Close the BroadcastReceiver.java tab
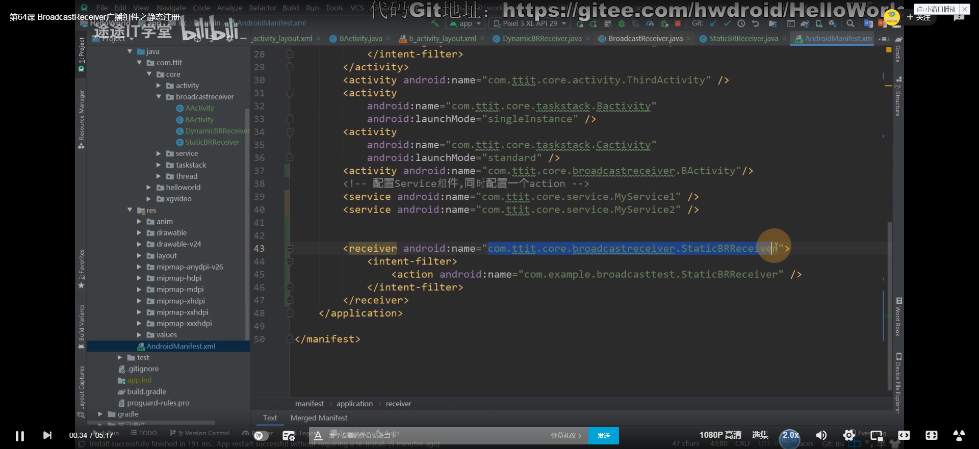 [688, 39]
